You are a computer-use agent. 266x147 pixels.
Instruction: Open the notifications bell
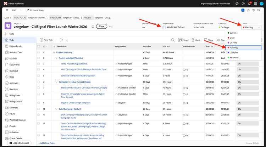(x=249, y=4)
